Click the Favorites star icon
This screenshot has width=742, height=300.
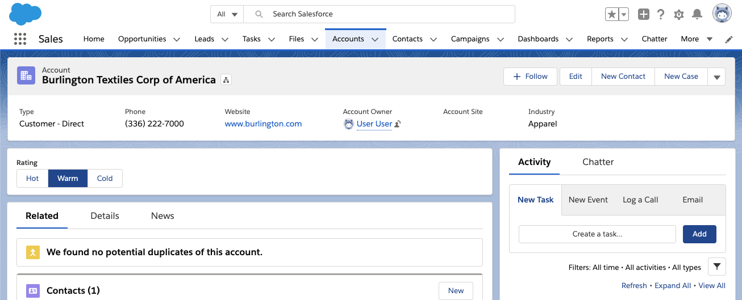612,14
